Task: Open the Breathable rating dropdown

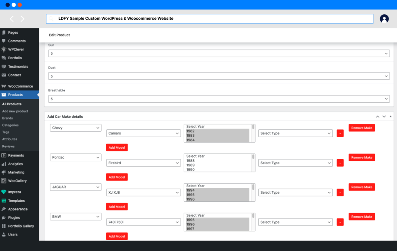Action: pos(219,99)
